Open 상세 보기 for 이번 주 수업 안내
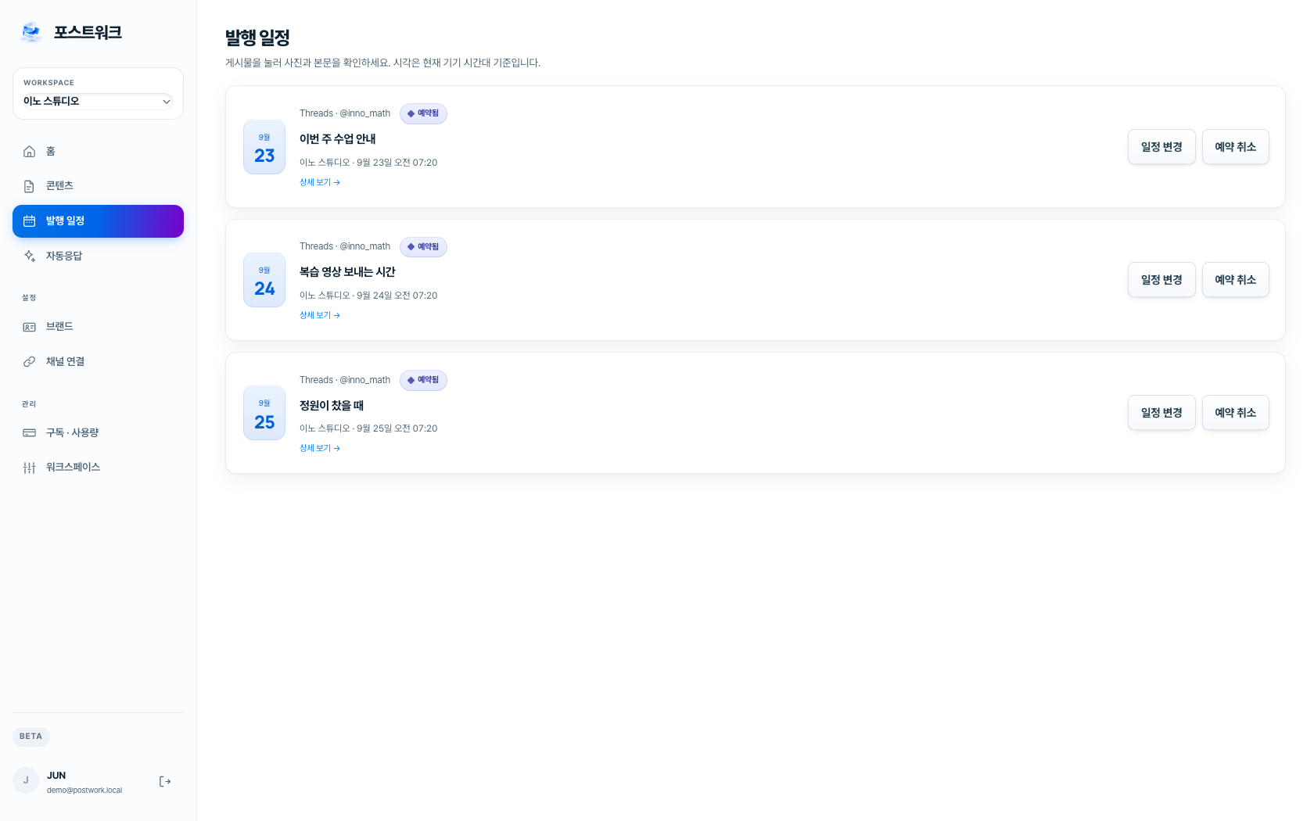 (320, 182)
